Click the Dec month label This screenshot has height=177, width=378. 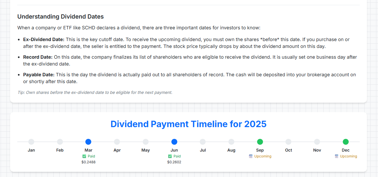tap(346, 150)
